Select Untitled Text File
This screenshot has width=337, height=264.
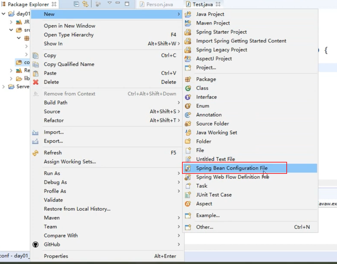click(250, 159)
